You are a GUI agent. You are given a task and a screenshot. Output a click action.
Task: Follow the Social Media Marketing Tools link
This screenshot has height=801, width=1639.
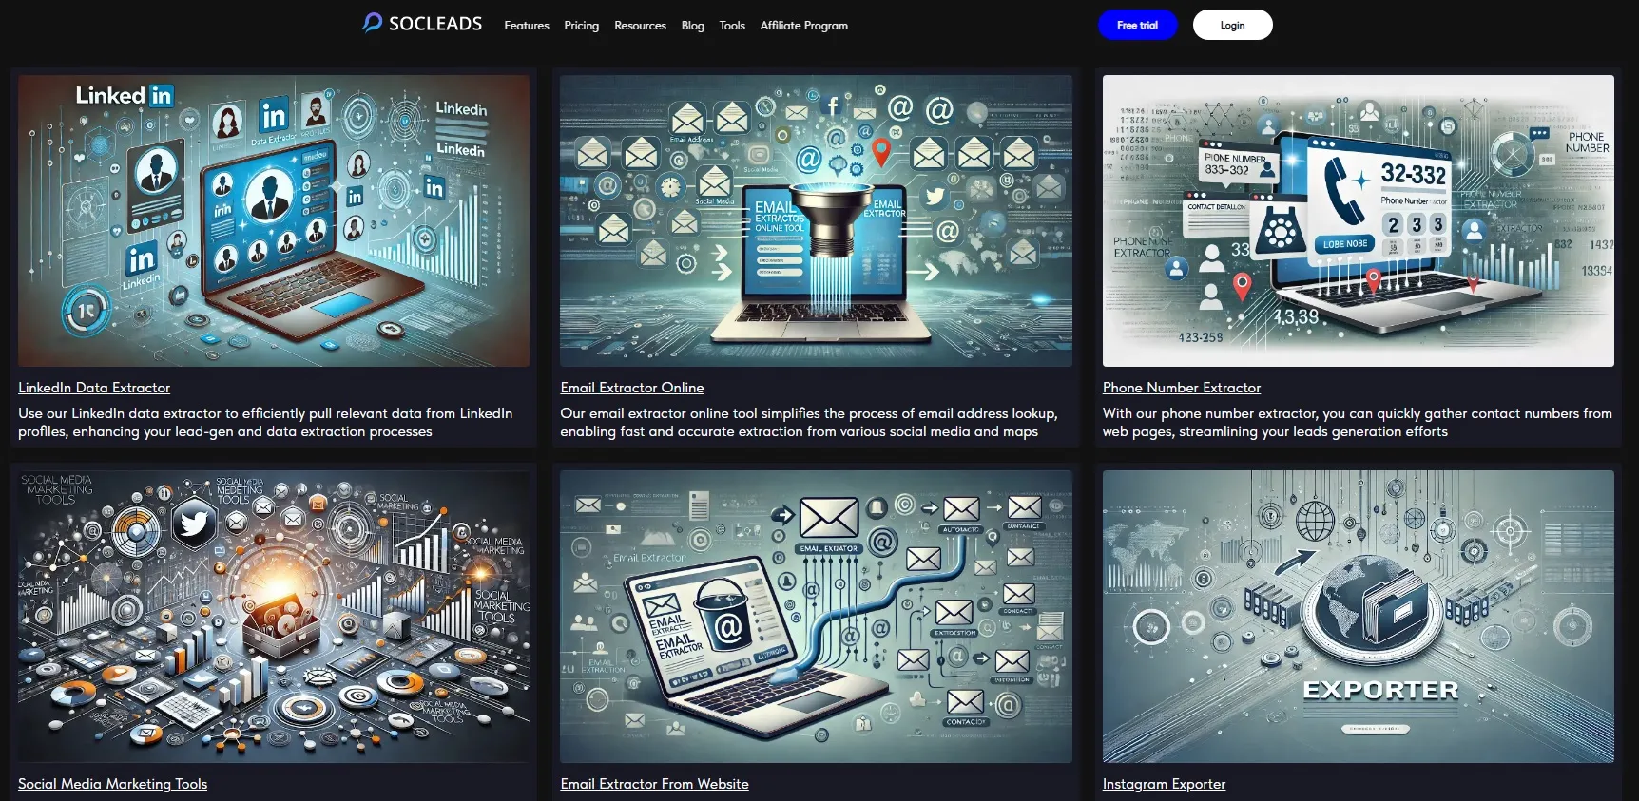point(112,784)
